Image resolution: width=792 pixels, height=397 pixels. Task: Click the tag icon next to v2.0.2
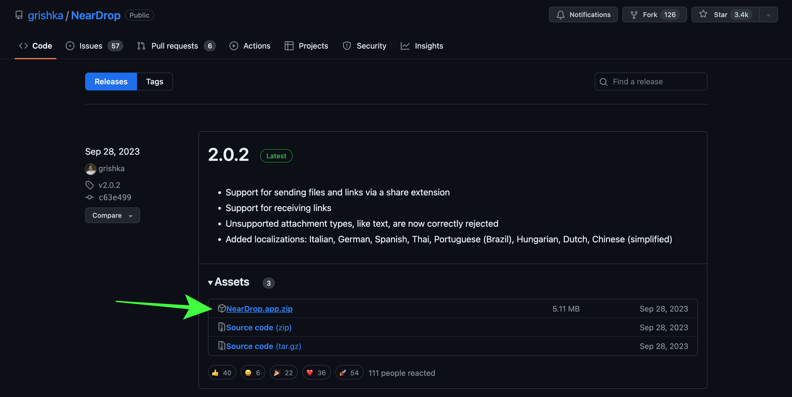(x=90, y=185)
